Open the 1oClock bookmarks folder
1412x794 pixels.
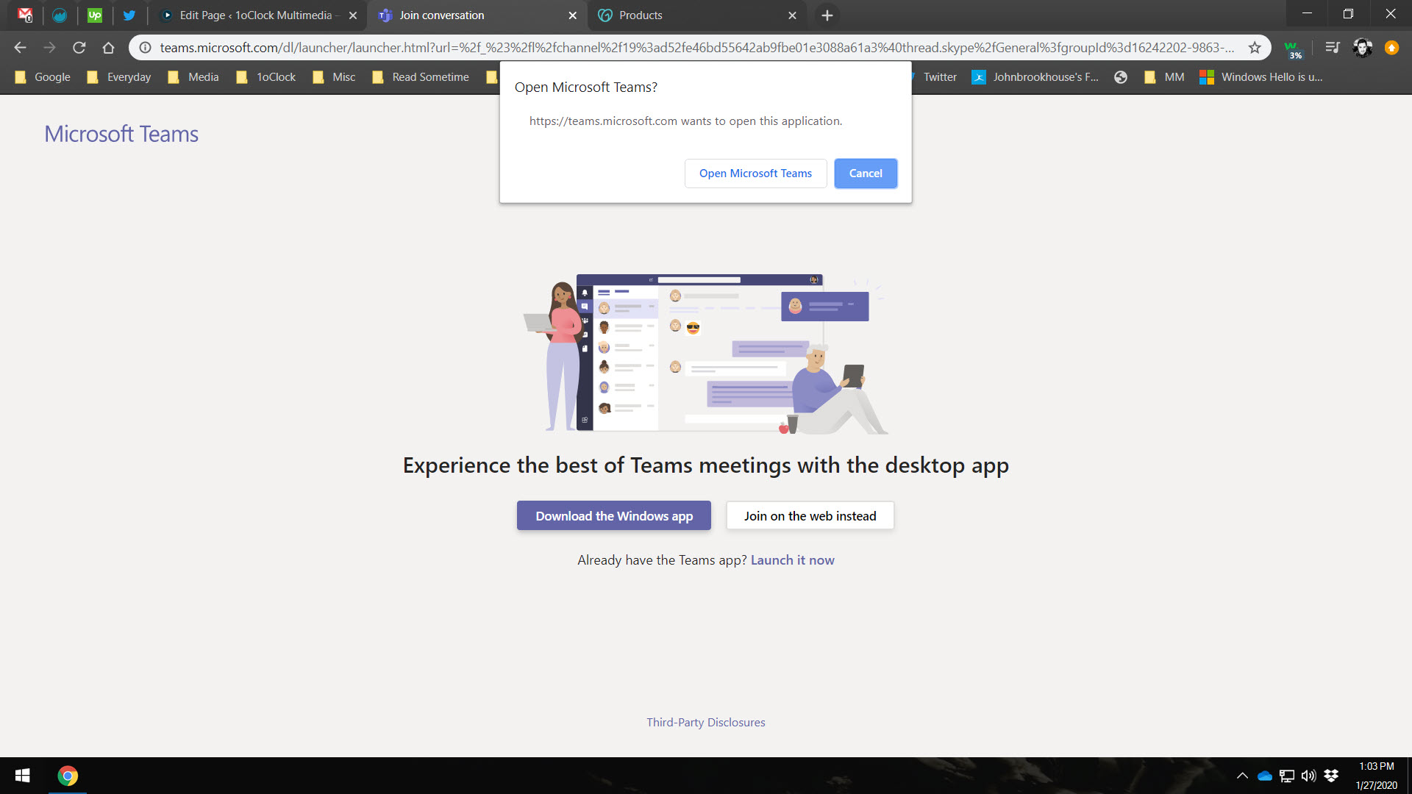point(266,77)
